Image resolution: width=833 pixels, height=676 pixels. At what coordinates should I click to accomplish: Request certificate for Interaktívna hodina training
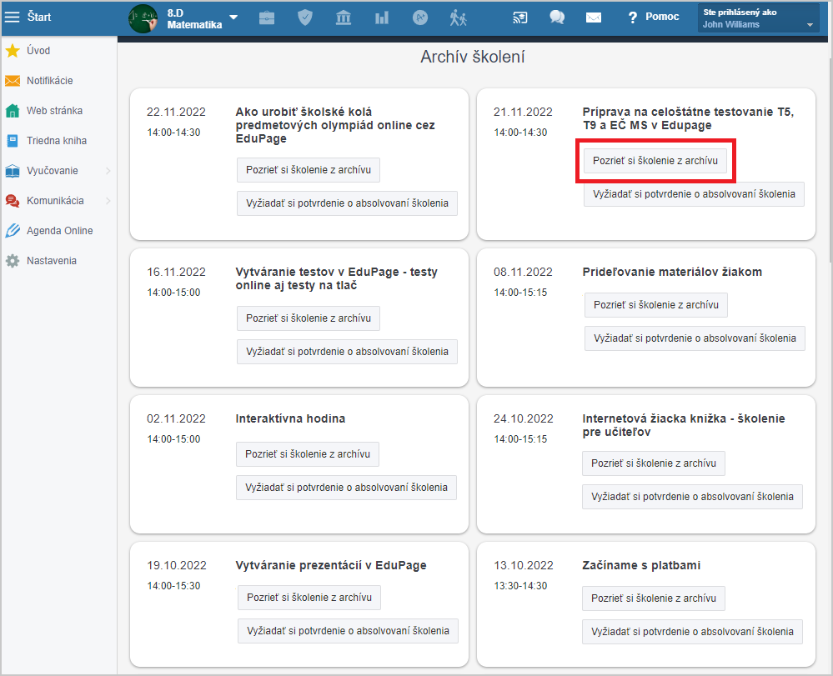point(346,488)
